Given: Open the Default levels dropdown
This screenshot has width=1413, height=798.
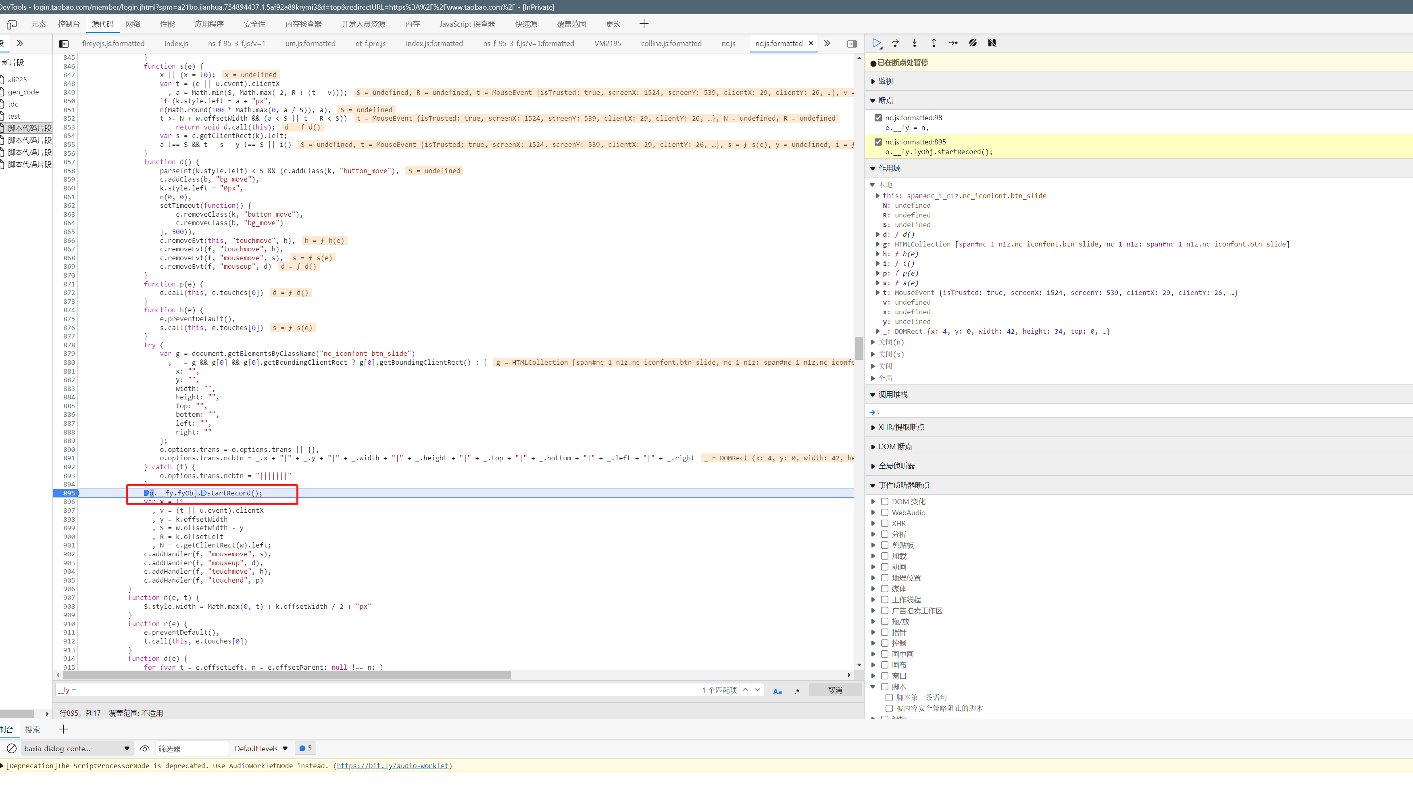Looking at the screenshot, I should tap(261, 748).
